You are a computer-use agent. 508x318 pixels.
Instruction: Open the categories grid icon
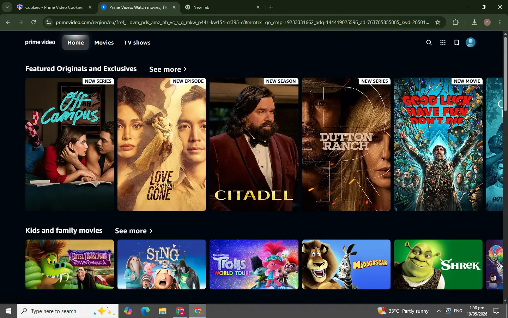pyautogui.click(x=443, y=42)
